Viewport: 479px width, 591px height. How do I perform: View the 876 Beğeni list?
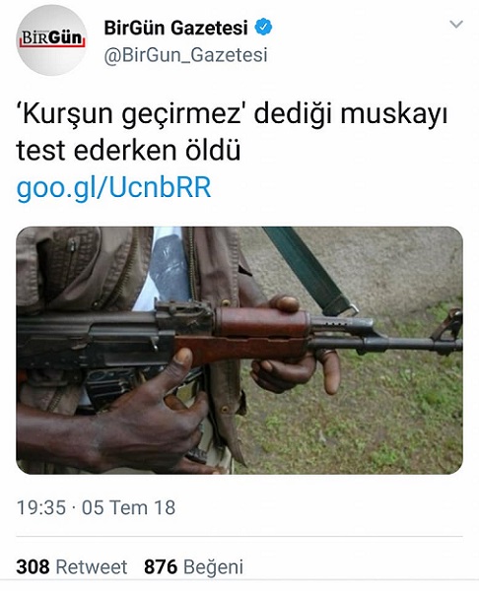click(193, 567)
